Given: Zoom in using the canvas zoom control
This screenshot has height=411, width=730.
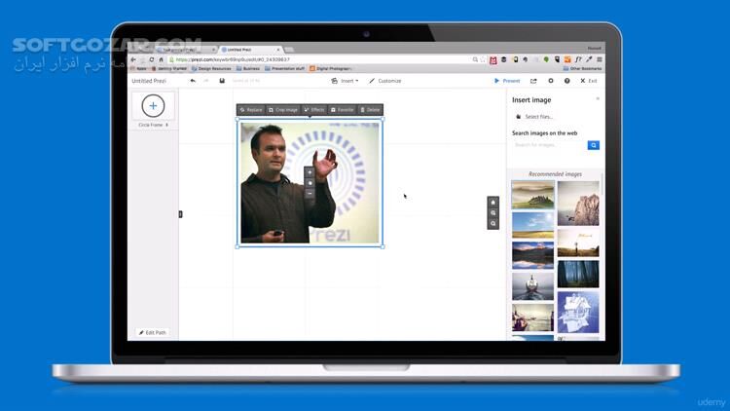Looking at the screenshot, I should 493,213.
